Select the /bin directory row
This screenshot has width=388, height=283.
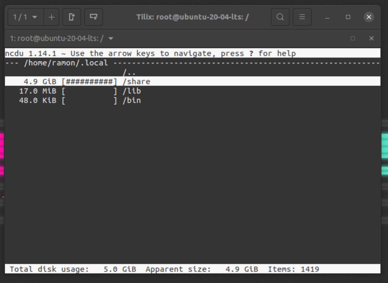click(193, 100)
